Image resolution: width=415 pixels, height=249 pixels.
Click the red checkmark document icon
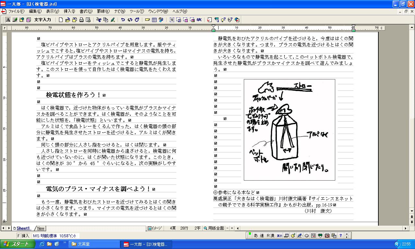tap(209, 20)
